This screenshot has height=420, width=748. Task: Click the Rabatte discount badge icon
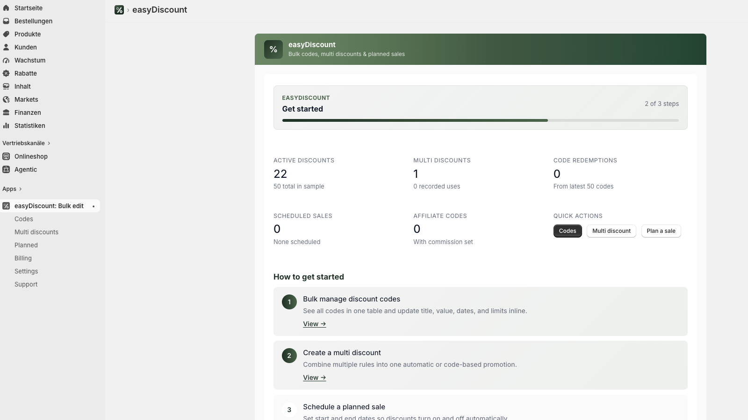(6, 73)
